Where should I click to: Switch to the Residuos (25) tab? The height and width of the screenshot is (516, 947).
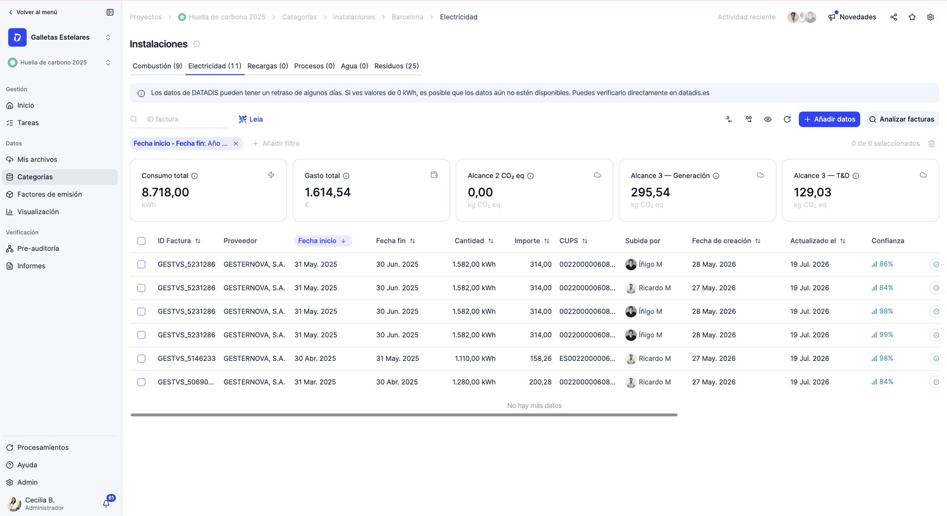click(397, 66)
